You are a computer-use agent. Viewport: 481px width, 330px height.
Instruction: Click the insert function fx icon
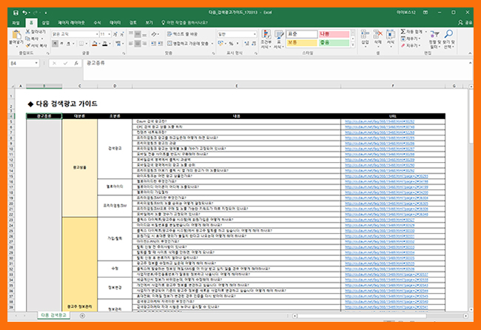pyautogui.click(x=76, y=63)
